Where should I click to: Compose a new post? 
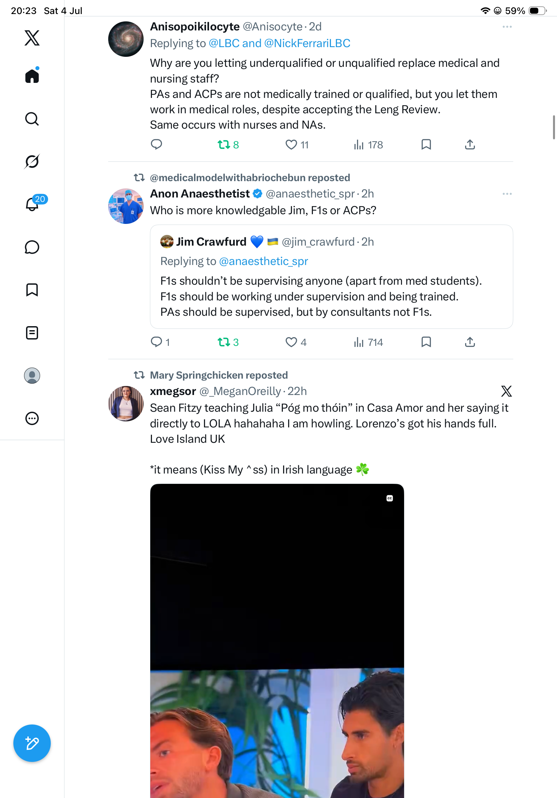[32, 744]
